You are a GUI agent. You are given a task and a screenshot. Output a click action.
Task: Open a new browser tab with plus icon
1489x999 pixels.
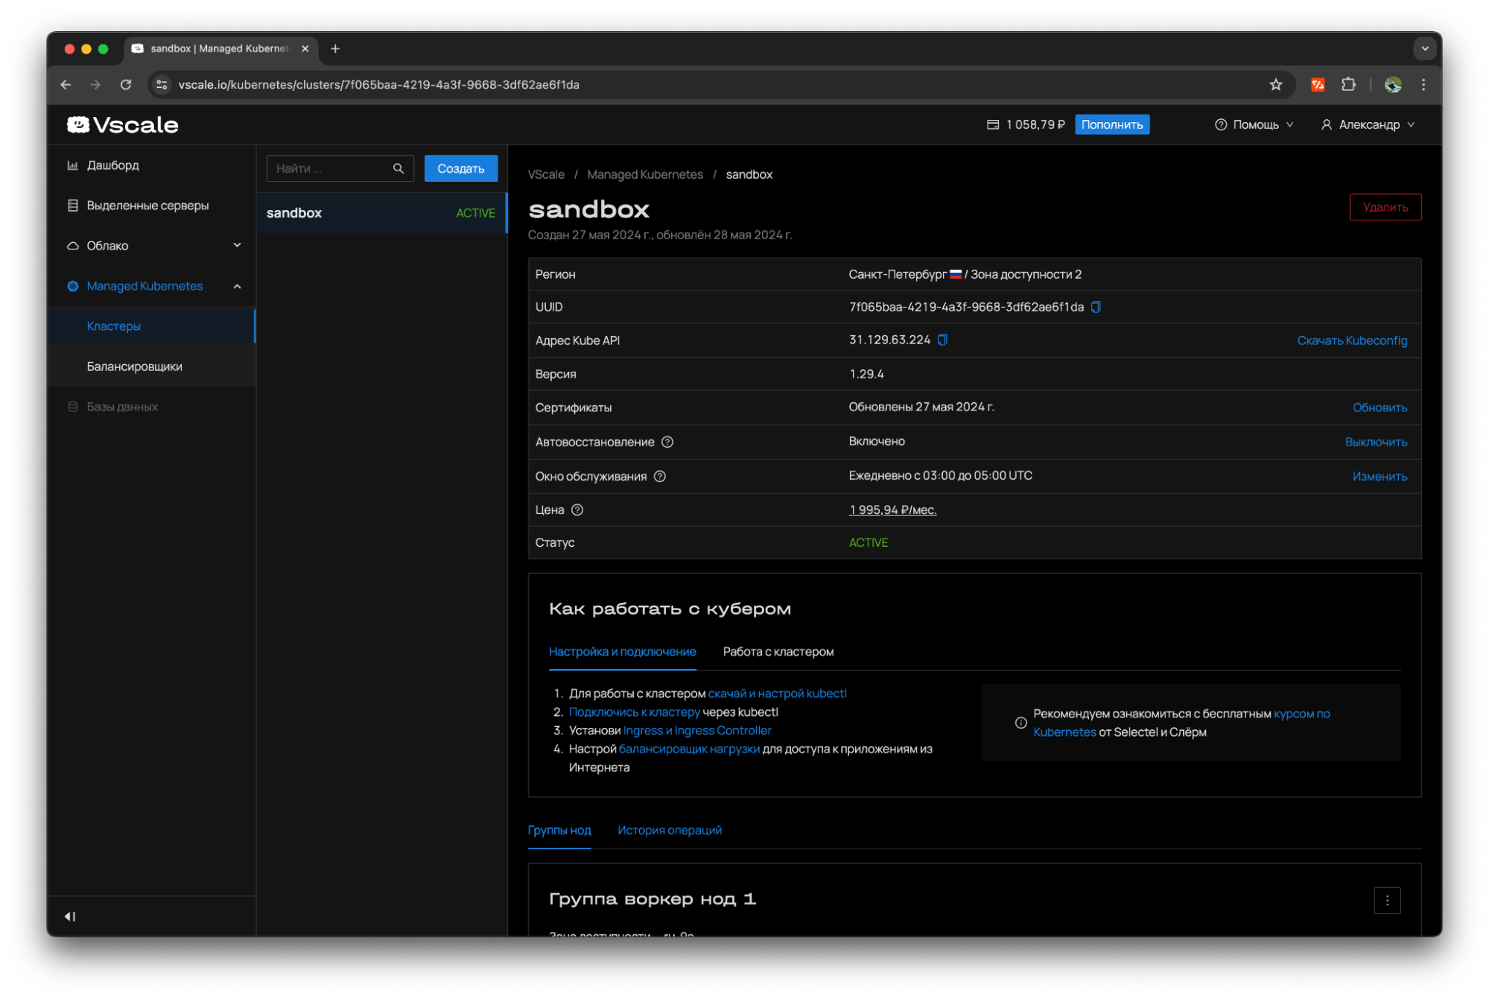tap(335, 48)
